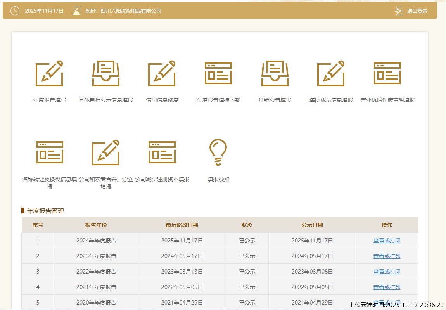The height and width of the screenshot is (310, 446).
Task: Open the 注销公告填报 icon
Action: pos(275,74)
